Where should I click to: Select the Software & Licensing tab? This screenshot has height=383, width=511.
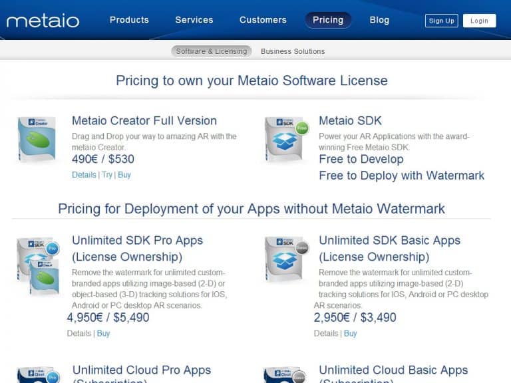(x=212, y=51)
